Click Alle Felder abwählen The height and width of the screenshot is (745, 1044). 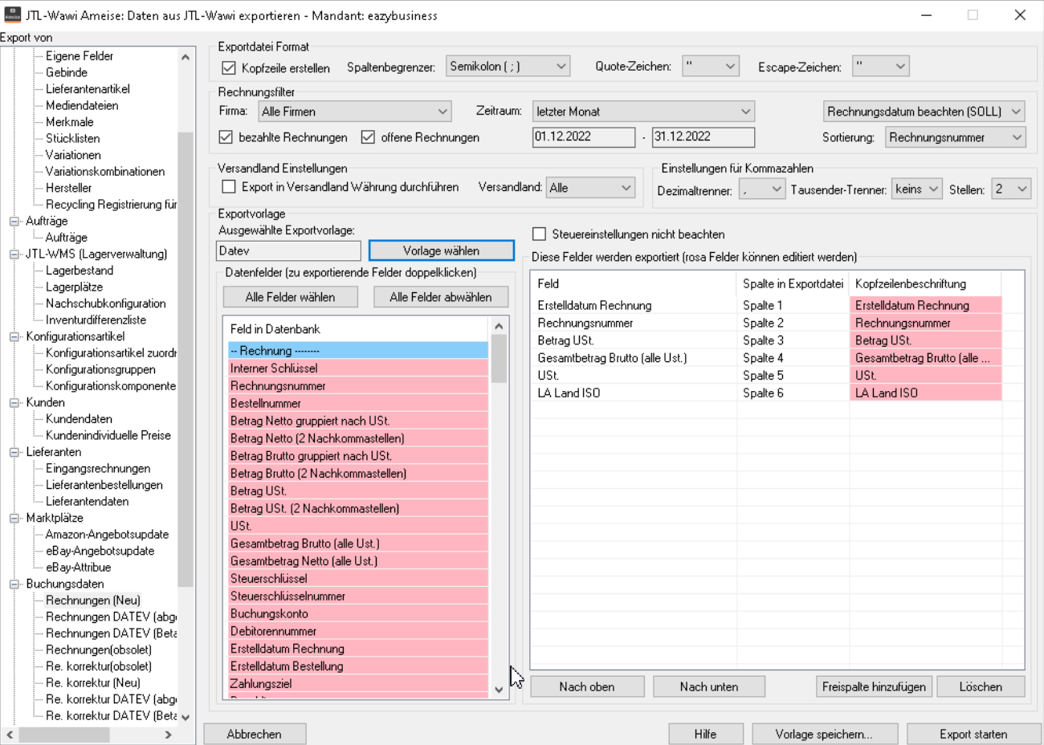coord(440,297)
